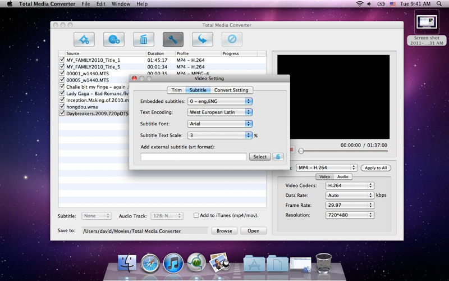Open Video Codecs dropdown
The width and height of the screenshot is (449, 281).
(350, 185)
